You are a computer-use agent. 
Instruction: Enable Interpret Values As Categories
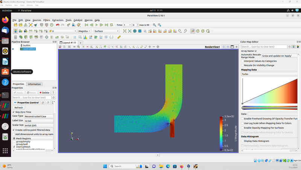[242, 61]
